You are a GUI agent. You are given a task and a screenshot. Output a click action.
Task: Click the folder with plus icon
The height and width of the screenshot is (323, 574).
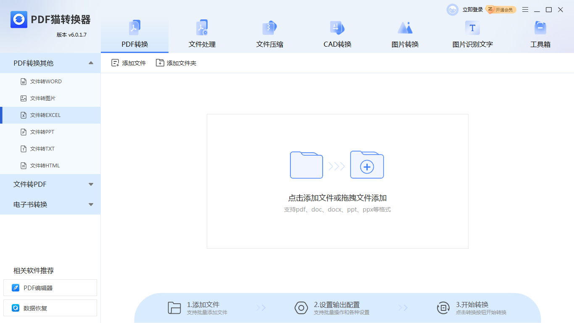click(x=367, y=165)
